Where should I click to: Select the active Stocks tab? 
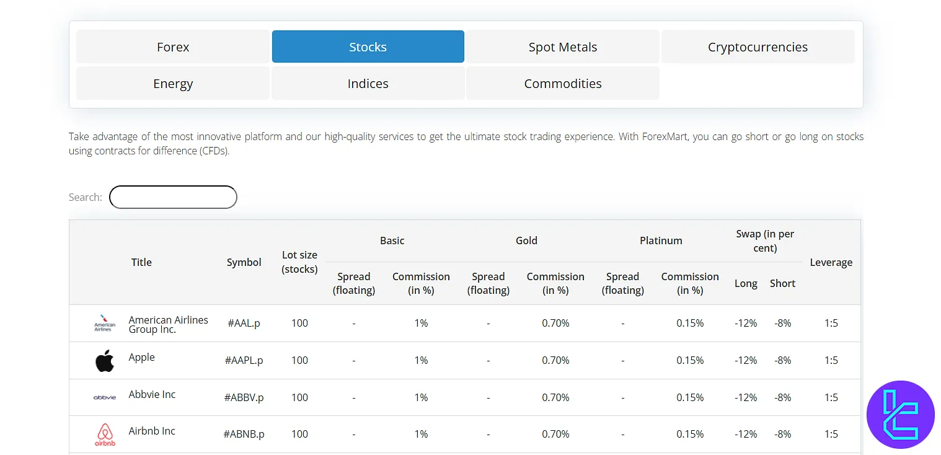click(368, 46)
